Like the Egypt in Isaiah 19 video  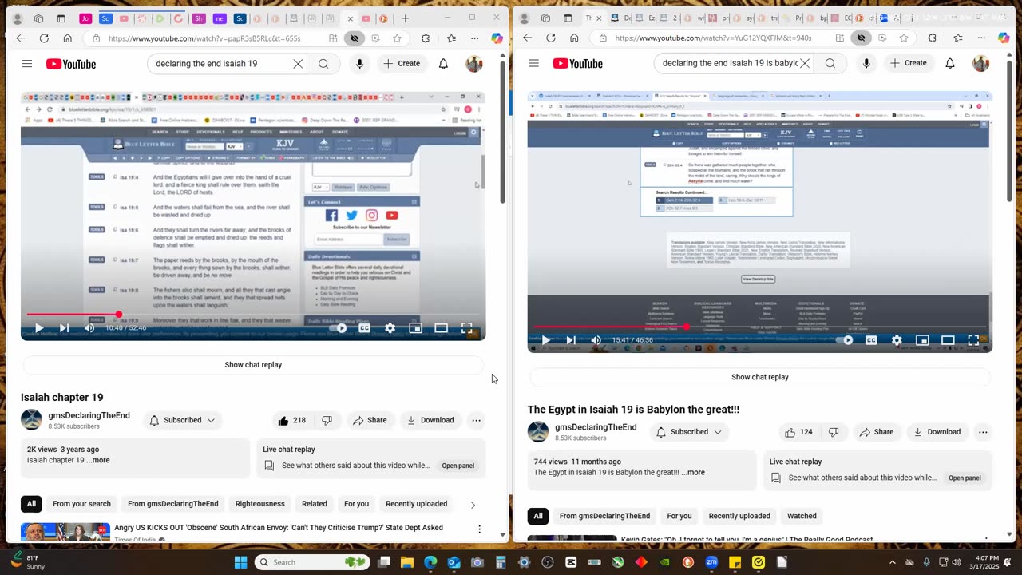click(798, 432)
